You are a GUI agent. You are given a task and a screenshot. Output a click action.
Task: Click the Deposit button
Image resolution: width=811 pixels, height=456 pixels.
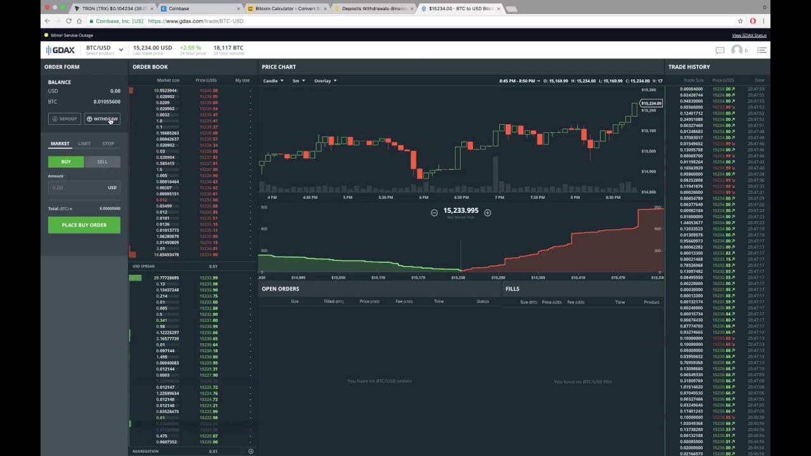tap(65, 119)
